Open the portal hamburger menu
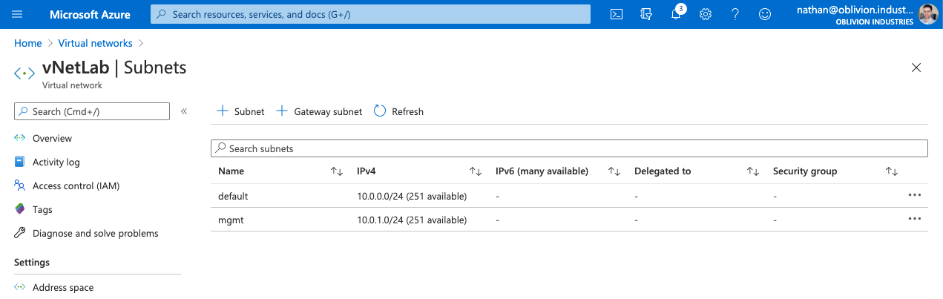This screenshot has width=943, height=299. [x=18, y=14]
